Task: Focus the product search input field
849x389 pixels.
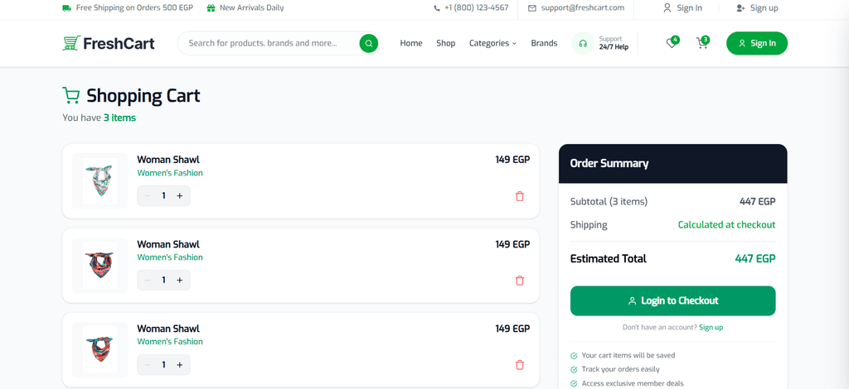Action: coord(271,43)
